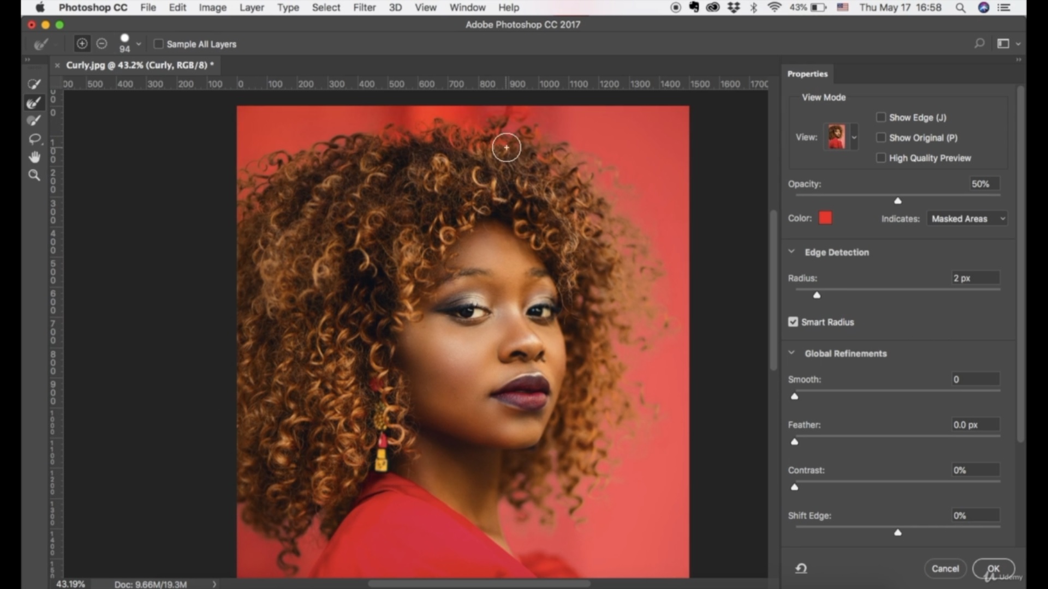This screenshot has width=1048, height=589.
Task: Switch brush to subtract mode minus icon
Action: click(x=102, y=44)
